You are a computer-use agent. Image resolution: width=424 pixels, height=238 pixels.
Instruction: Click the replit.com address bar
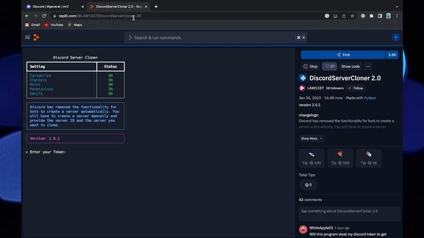(187, 16)
